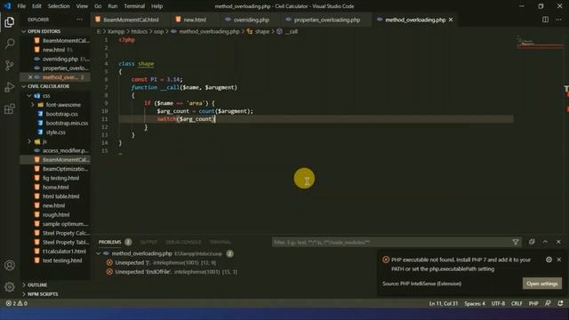
Task: Open the Edit menu
Action: [36, 6]
